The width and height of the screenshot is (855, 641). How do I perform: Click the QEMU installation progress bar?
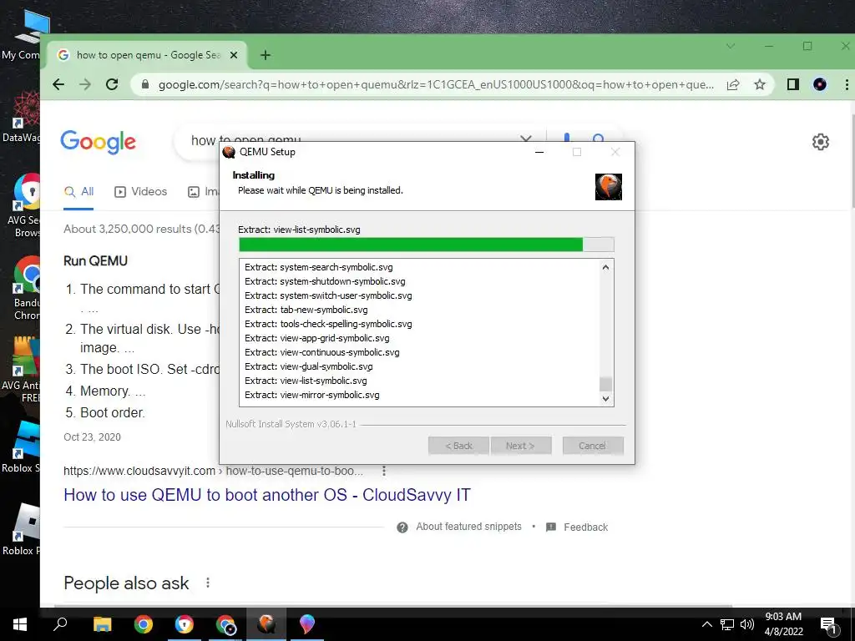point(427,245)
